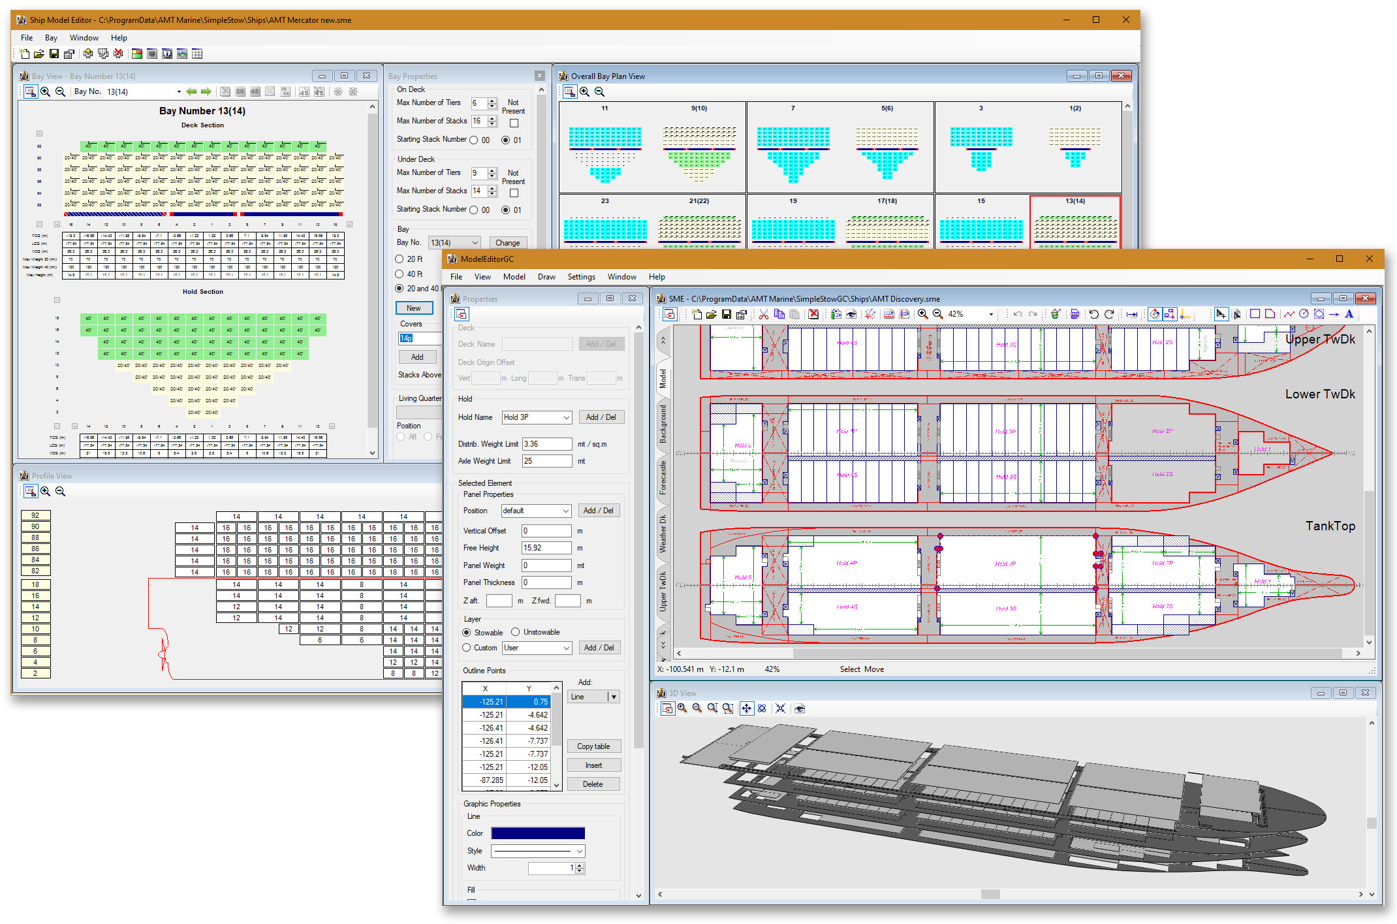Open Bay menu in Ship Model Editor
1397x924 pixels.
coord(51,38)
